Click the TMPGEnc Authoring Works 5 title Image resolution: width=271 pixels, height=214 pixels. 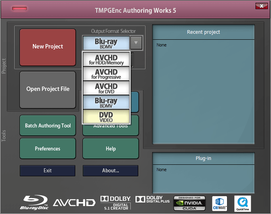135,10
